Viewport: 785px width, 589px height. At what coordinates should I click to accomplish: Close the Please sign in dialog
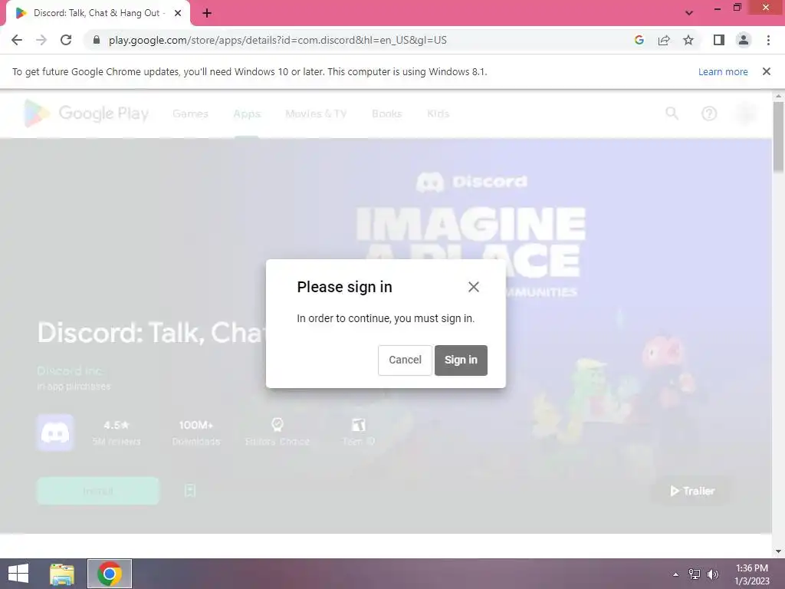coord(474,287)
